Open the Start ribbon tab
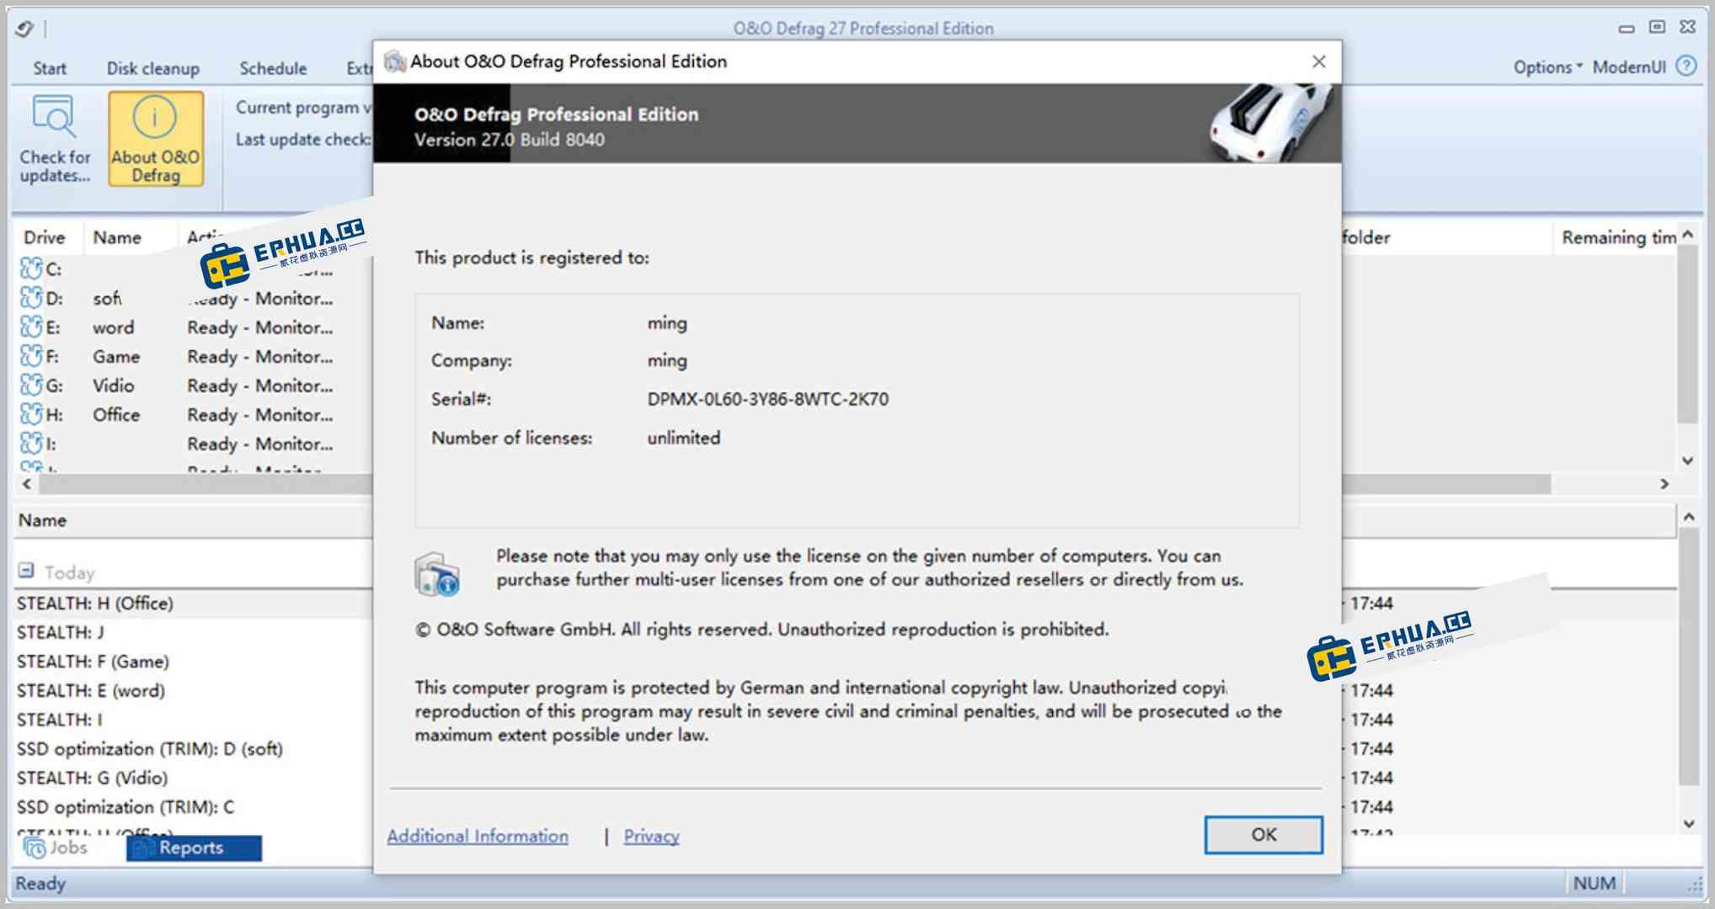The width and height of the screenshot is (1715, 909). tap(50, 68)
